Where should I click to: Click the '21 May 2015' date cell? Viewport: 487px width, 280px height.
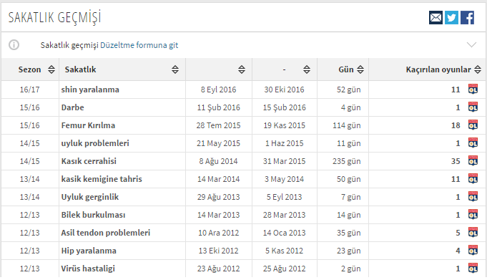(218, 143)
